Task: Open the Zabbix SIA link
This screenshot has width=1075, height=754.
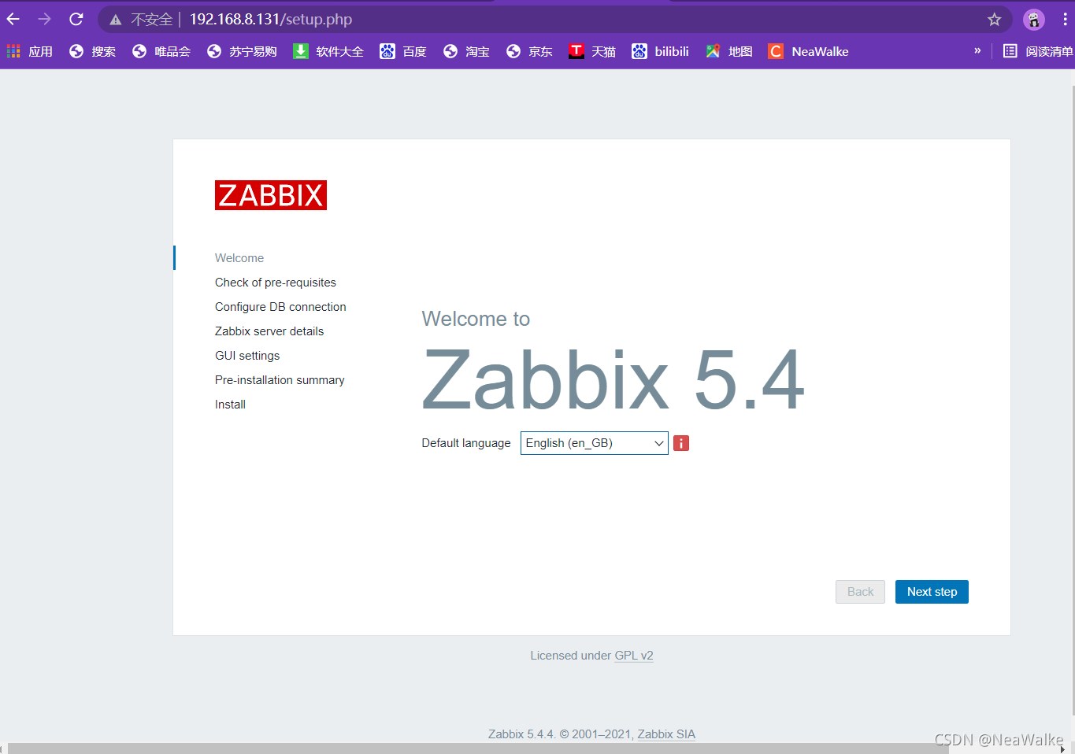Action: coord(666,734)
